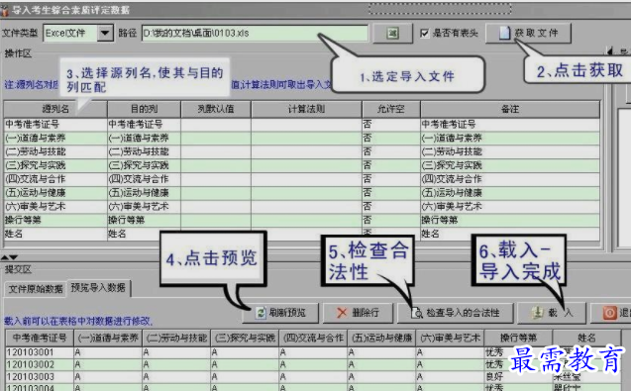Click the 目的列 column header
631x391 pixels.
pyautogui.click(x=144, y=109)
